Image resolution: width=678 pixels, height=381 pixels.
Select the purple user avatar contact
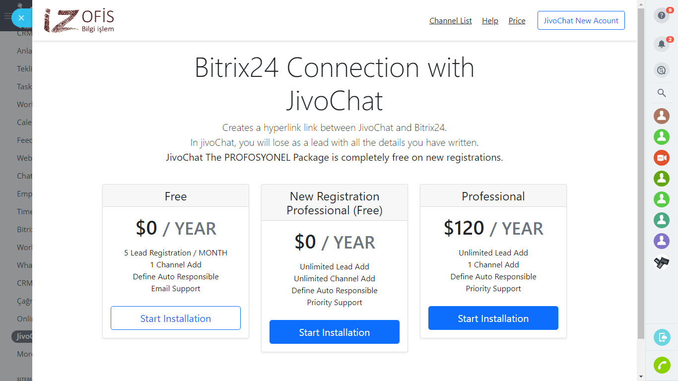[x=661, y=241]
